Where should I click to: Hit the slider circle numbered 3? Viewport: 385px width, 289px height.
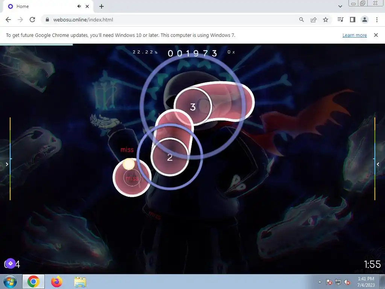coord(193,106)
